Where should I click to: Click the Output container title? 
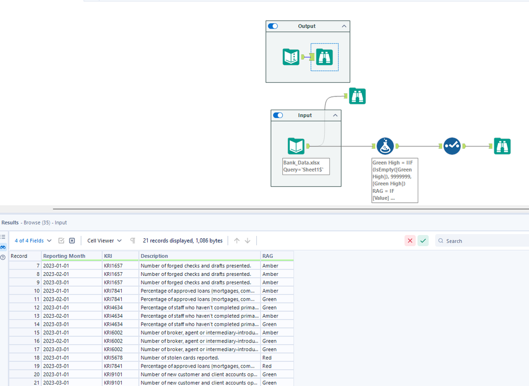[x=307, y=26]
